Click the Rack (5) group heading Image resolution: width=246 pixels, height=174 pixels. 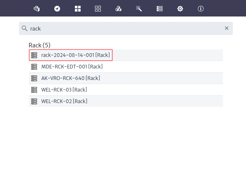(39, 45)
